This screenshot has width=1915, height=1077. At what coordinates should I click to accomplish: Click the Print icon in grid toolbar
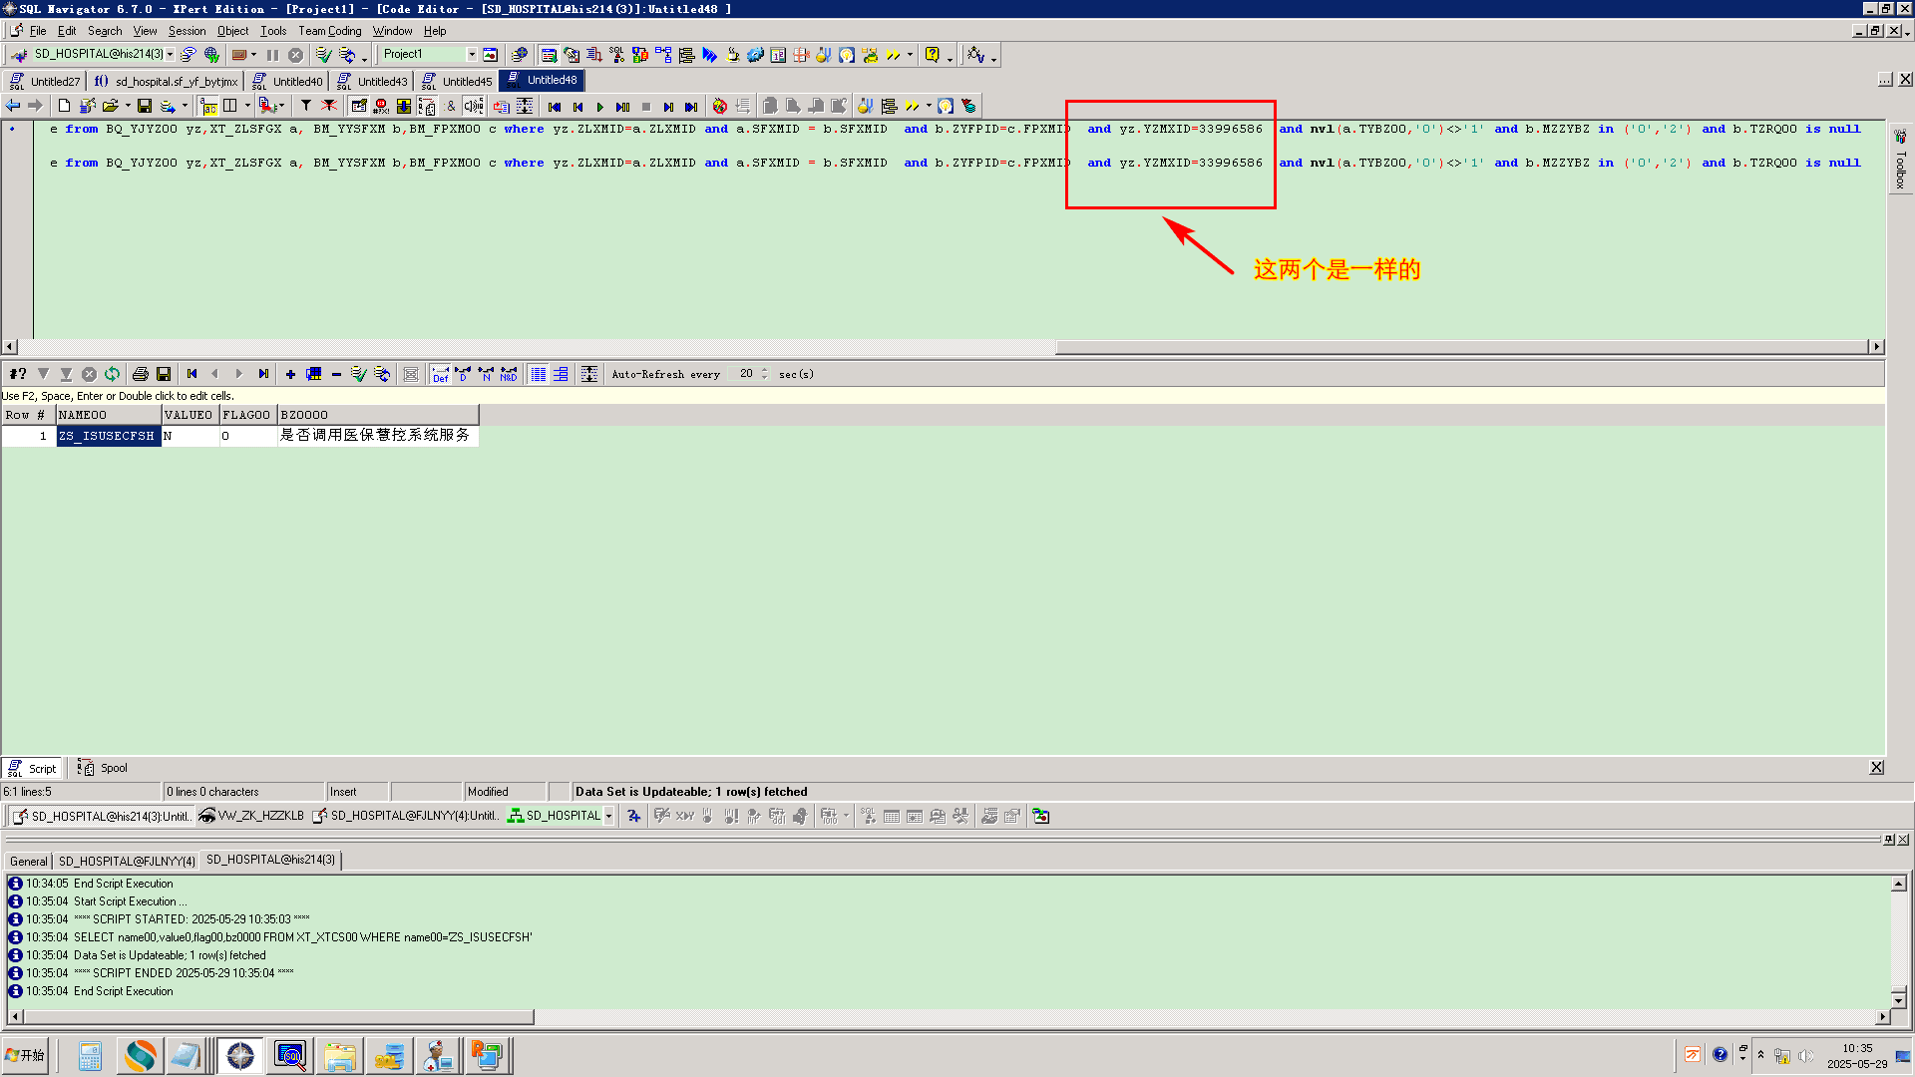[x=141, y=375]
